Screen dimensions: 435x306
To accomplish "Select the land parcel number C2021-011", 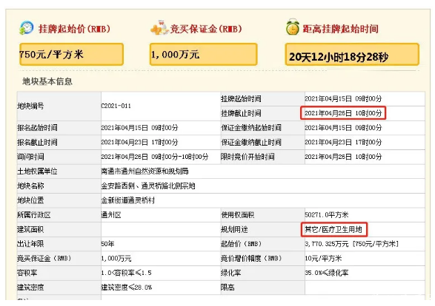I will coord(116,106).
